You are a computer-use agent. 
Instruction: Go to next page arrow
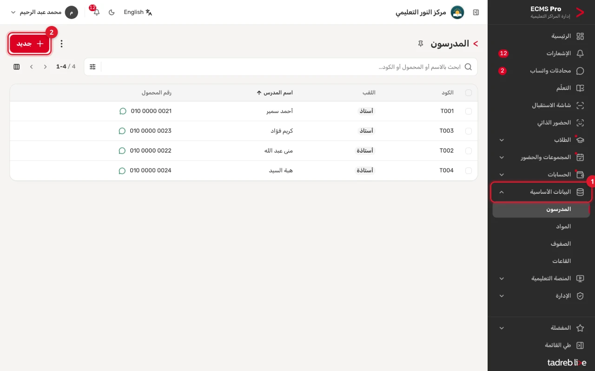click(32, 67)
